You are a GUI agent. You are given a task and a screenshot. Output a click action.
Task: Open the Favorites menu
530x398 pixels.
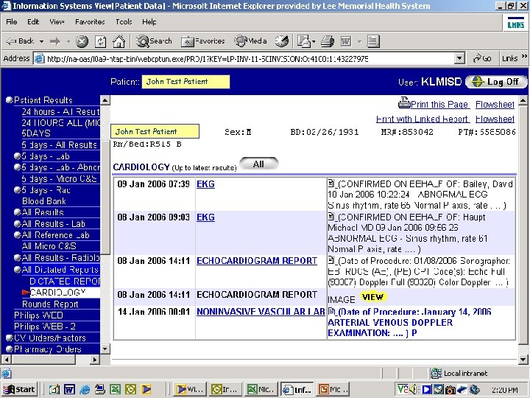[x=90, y=21]
